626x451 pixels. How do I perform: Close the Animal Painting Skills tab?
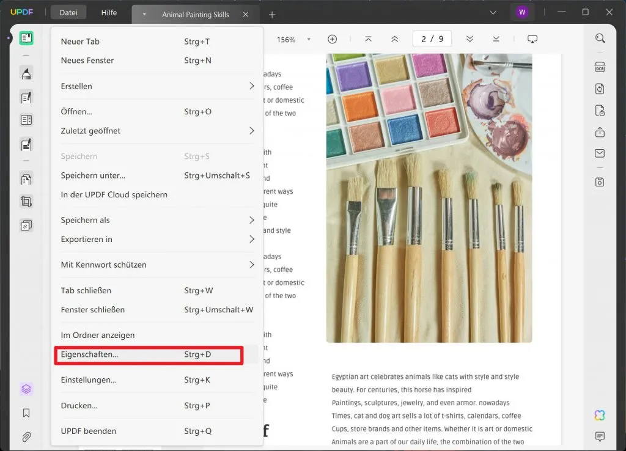(x=246, y=15)
